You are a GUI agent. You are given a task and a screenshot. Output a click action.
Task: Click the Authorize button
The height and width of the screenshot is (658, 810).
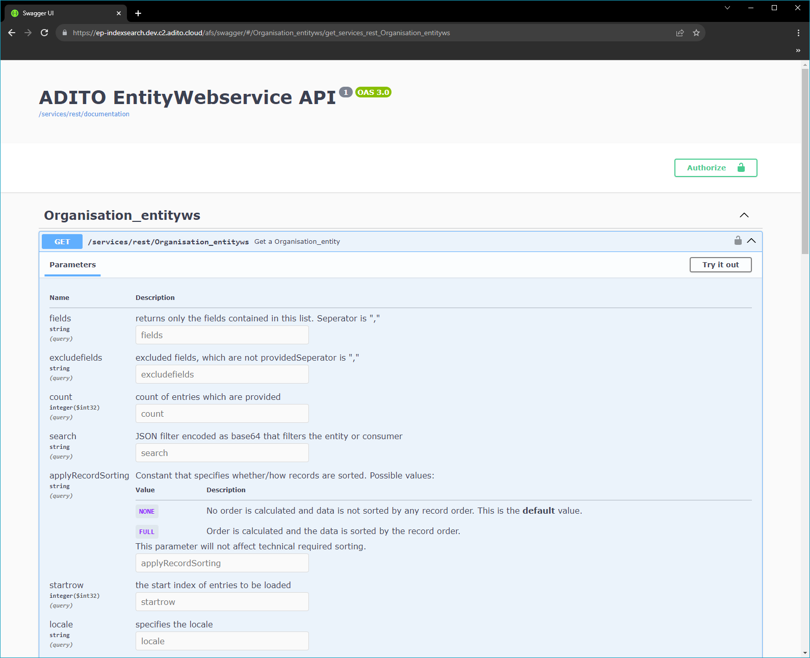point(716,168)
